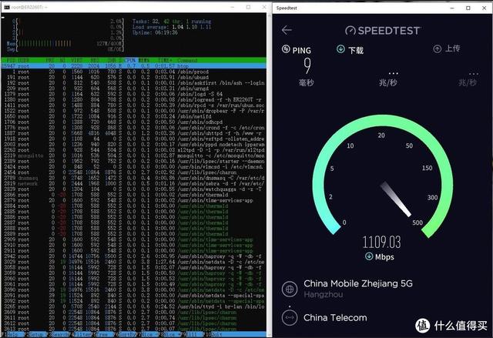Select the /sbin/rpcd process row
The width and height of the screenshot is (493, 338).
click(x=133, y=105)
